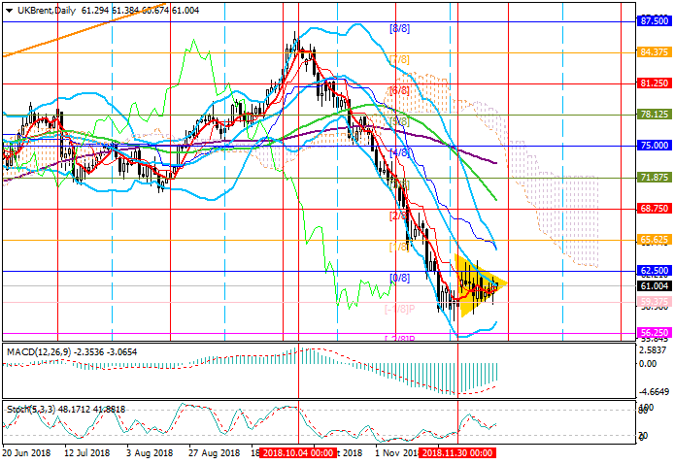Click the [0/8] Murrey level label
Viewport: 674px width, 464px height.
click(x=399, y=278)
